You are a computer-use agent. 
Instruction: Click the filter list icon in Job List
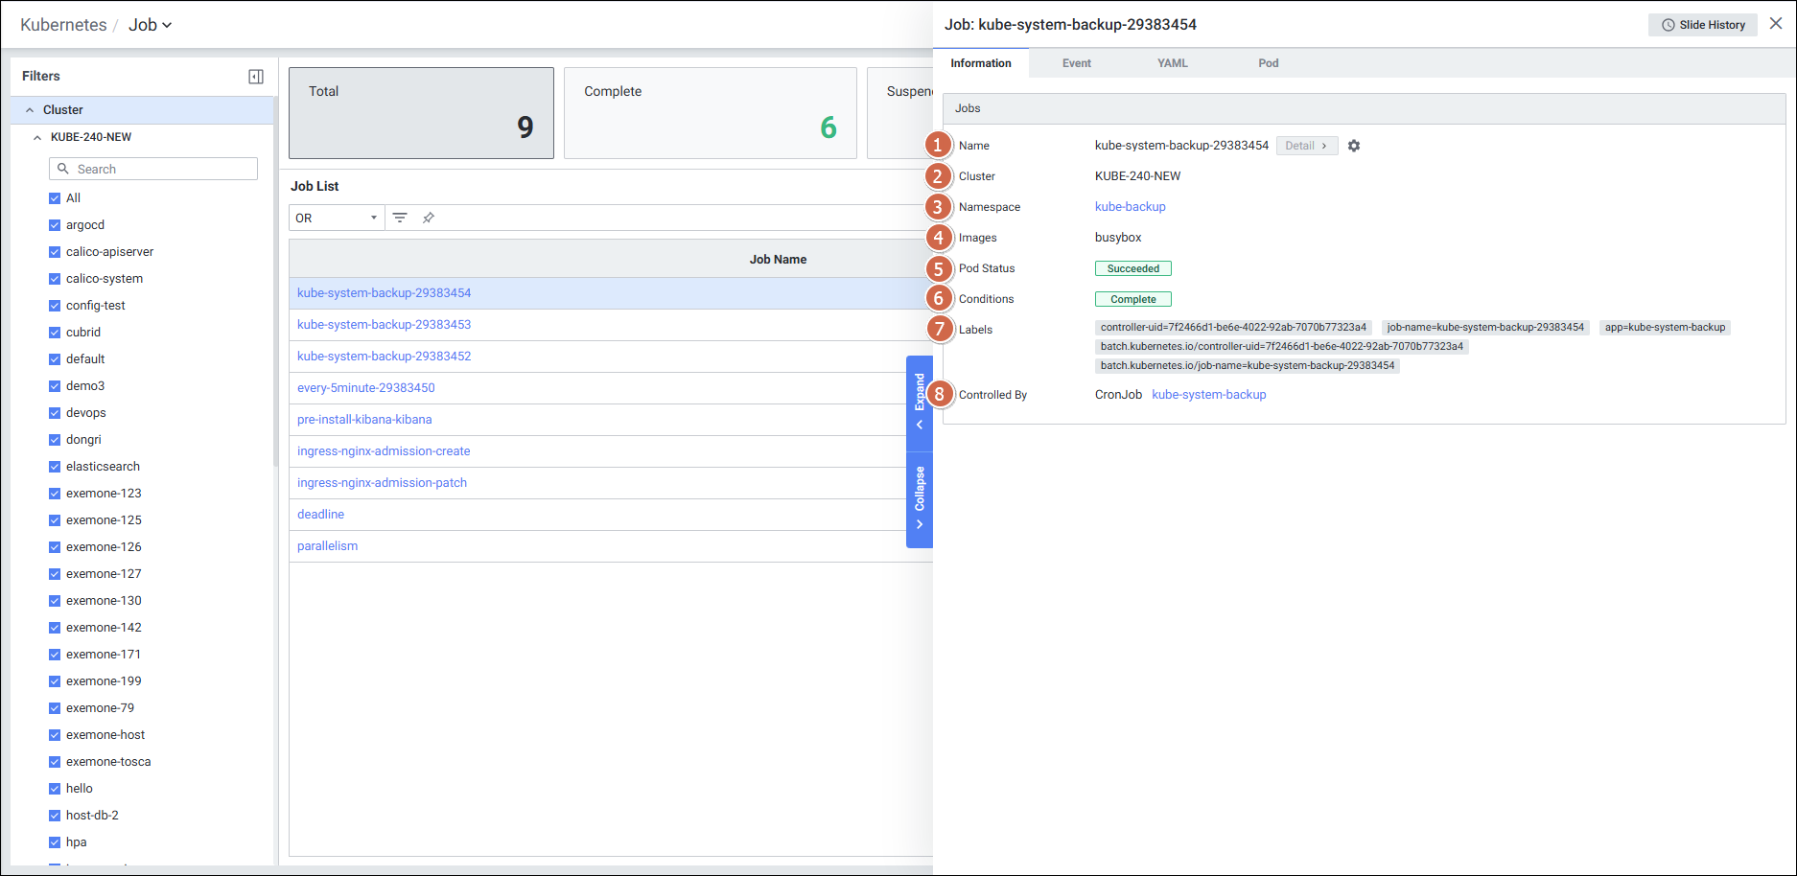point(400,218)
